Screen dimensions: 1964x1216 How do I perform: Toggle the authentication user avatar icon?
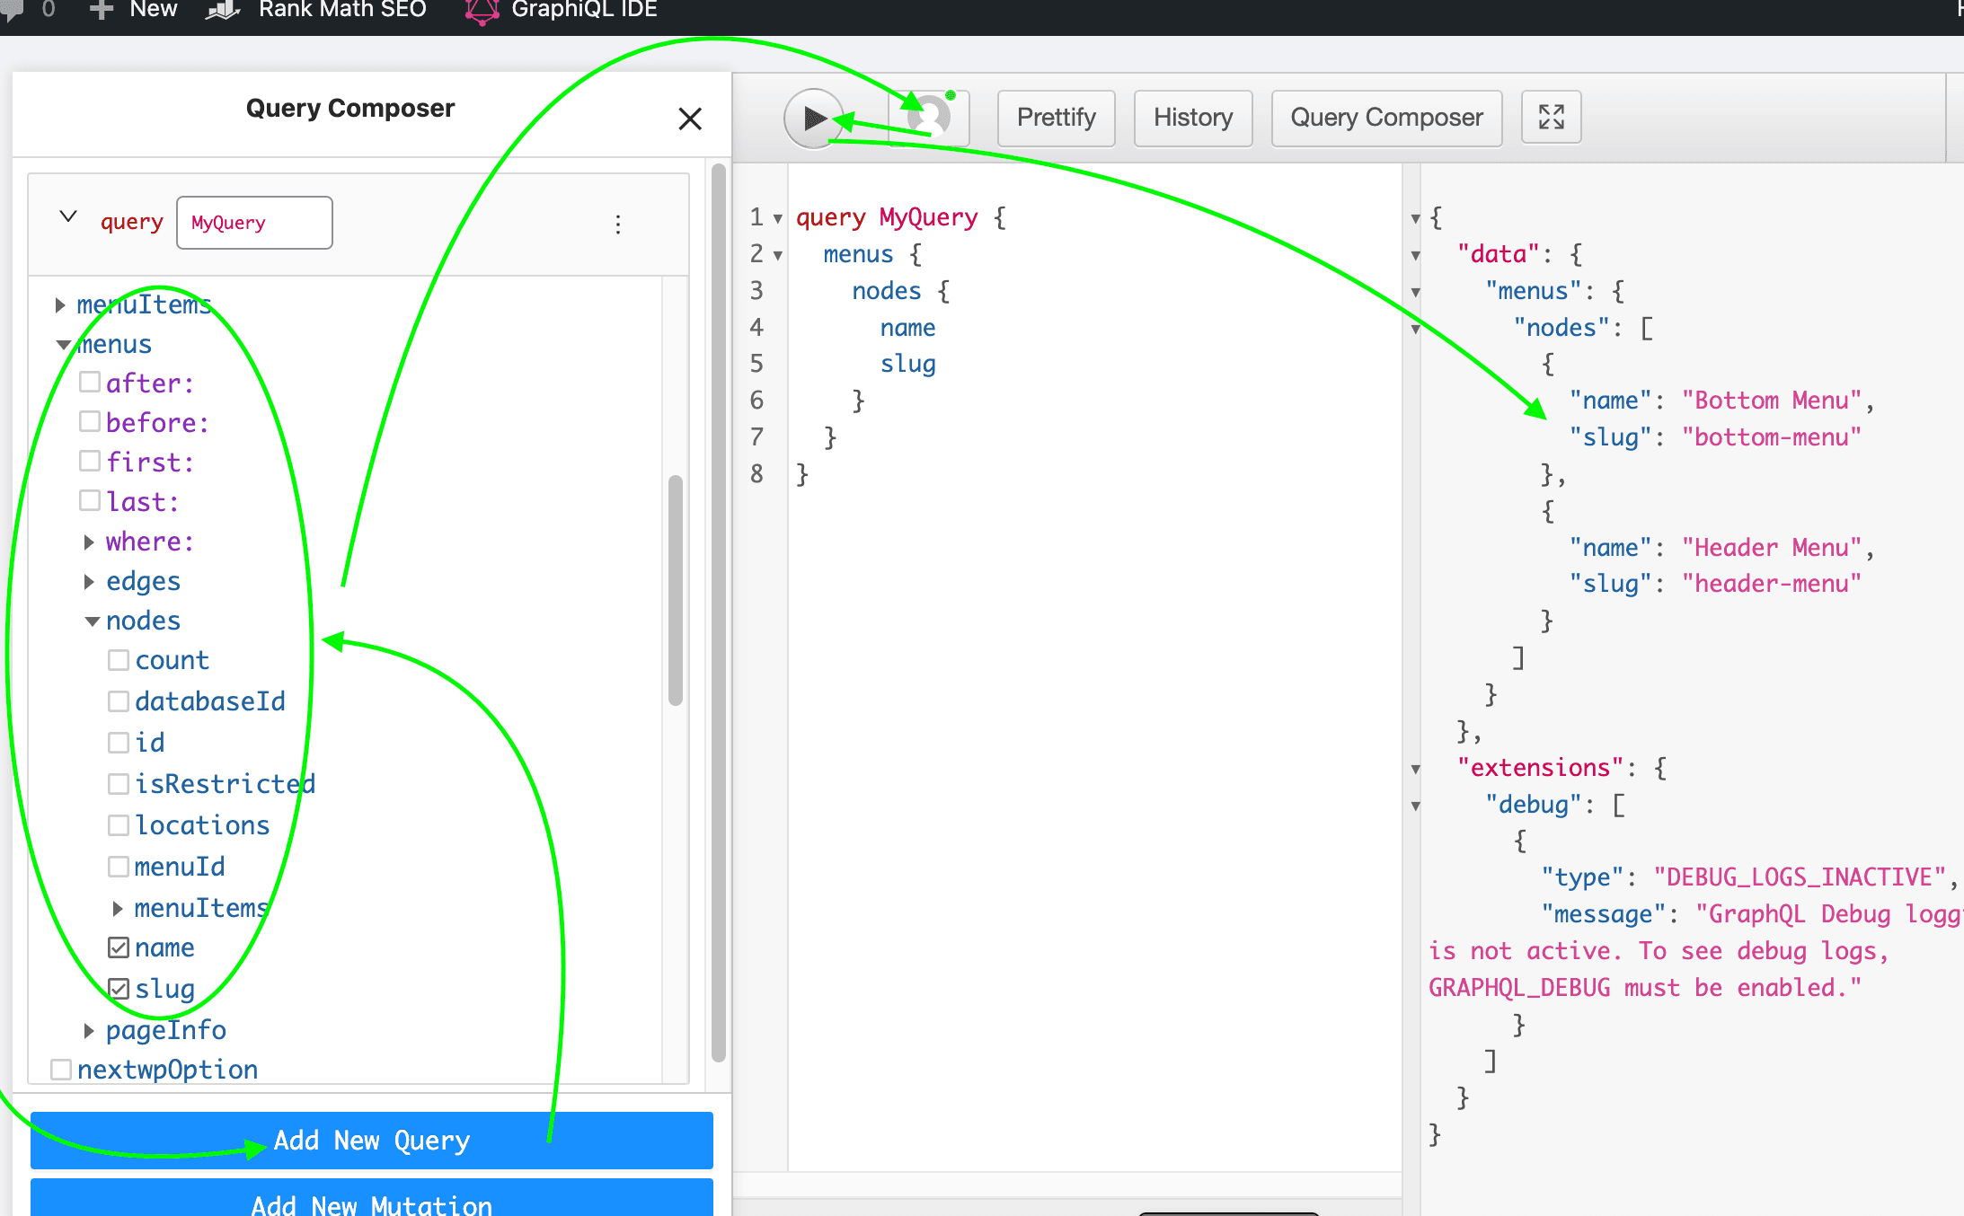point(930,118)
